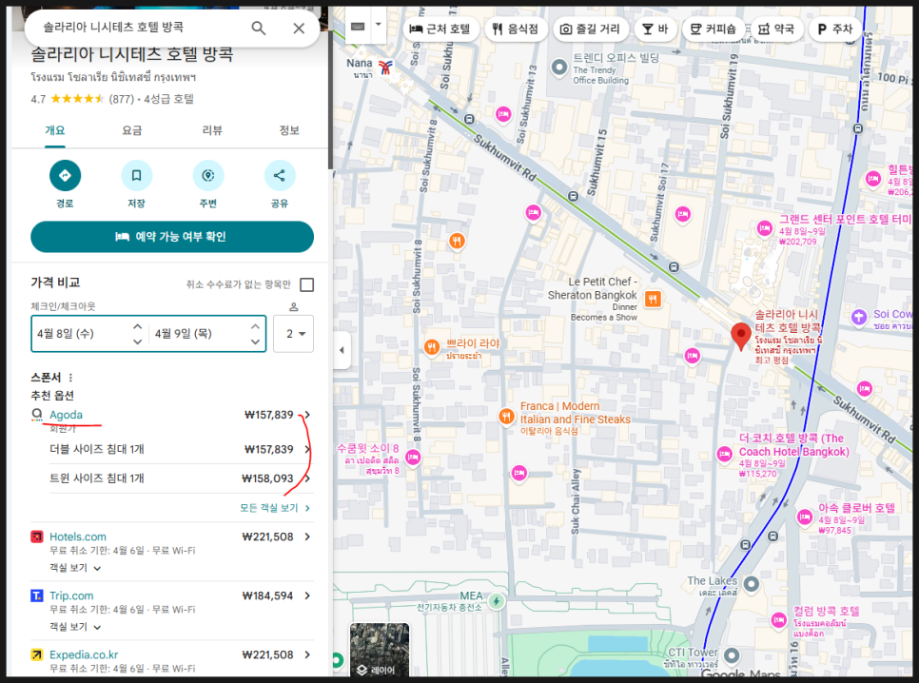Click the keyboard input tool icon

pyautogui.click(x=358, y=27)
